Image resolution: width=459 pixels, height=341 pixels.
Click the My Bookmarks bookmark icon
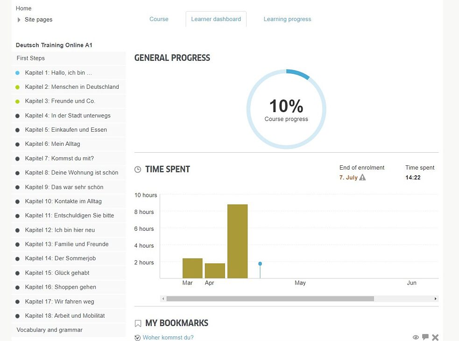point(138,323)
